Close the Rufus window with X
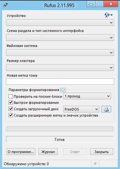Viewport: 120px width, 169px height. 111,4
